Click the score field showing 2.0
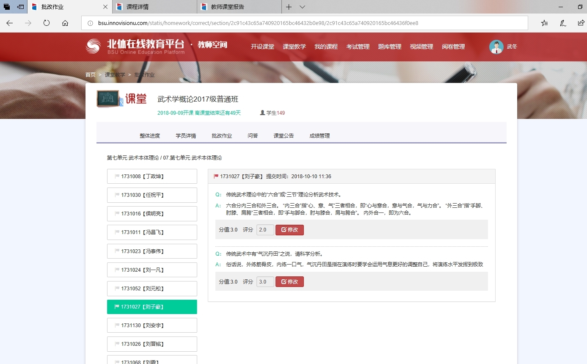The height and width of the screenshot is (364, 587). point(265,230)
